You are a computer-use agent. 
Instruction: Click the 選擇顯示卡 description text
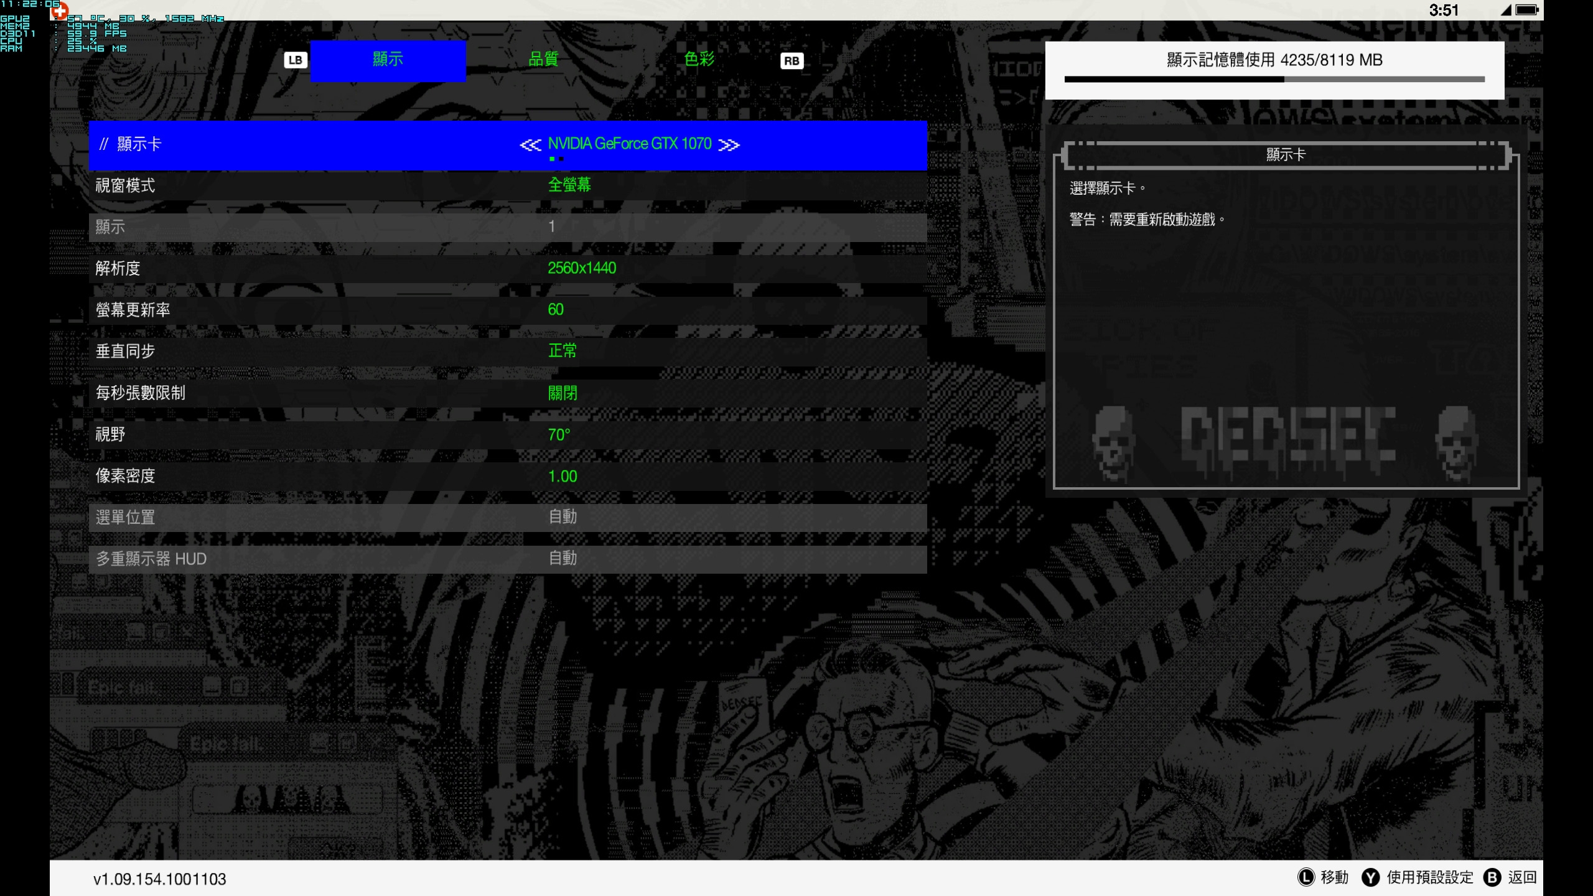pyautogui.click(x=1107, y=188)
